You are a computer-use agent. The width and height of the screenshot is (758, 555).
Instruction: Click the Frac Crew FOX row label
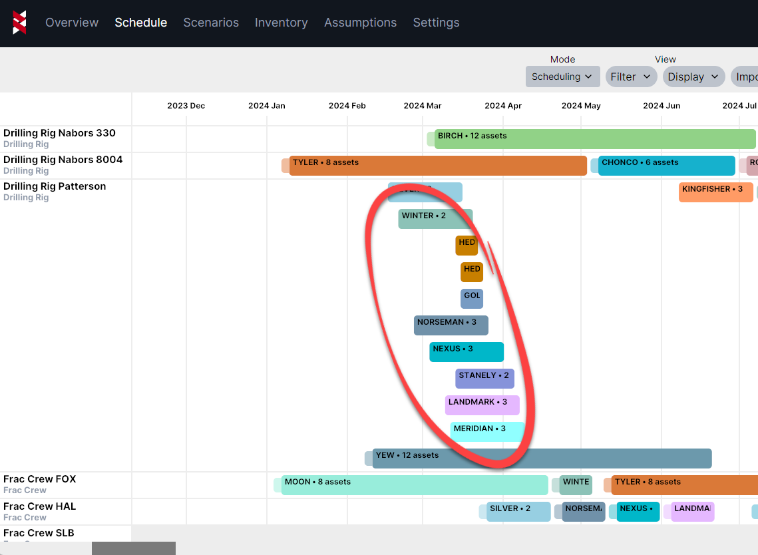[40, 479]
